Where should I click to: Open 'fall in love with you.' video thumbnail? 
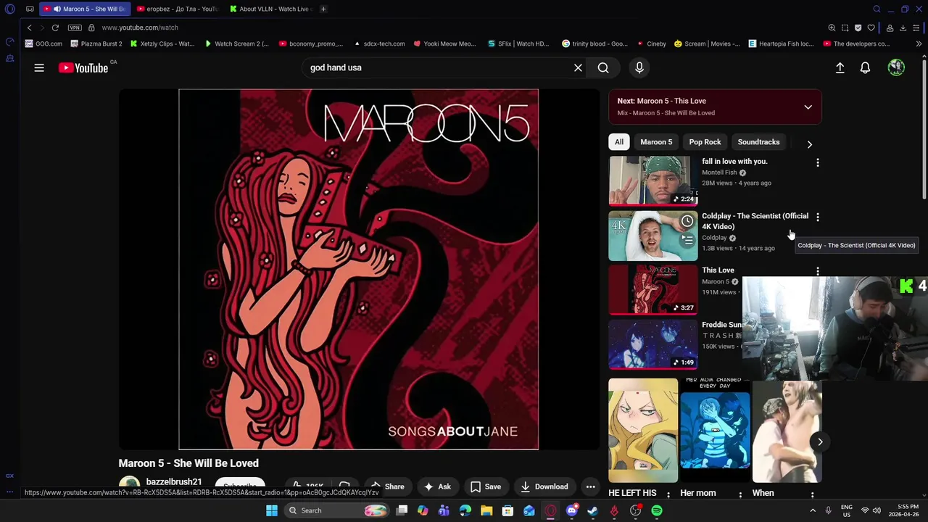click(x=652, y=181)
